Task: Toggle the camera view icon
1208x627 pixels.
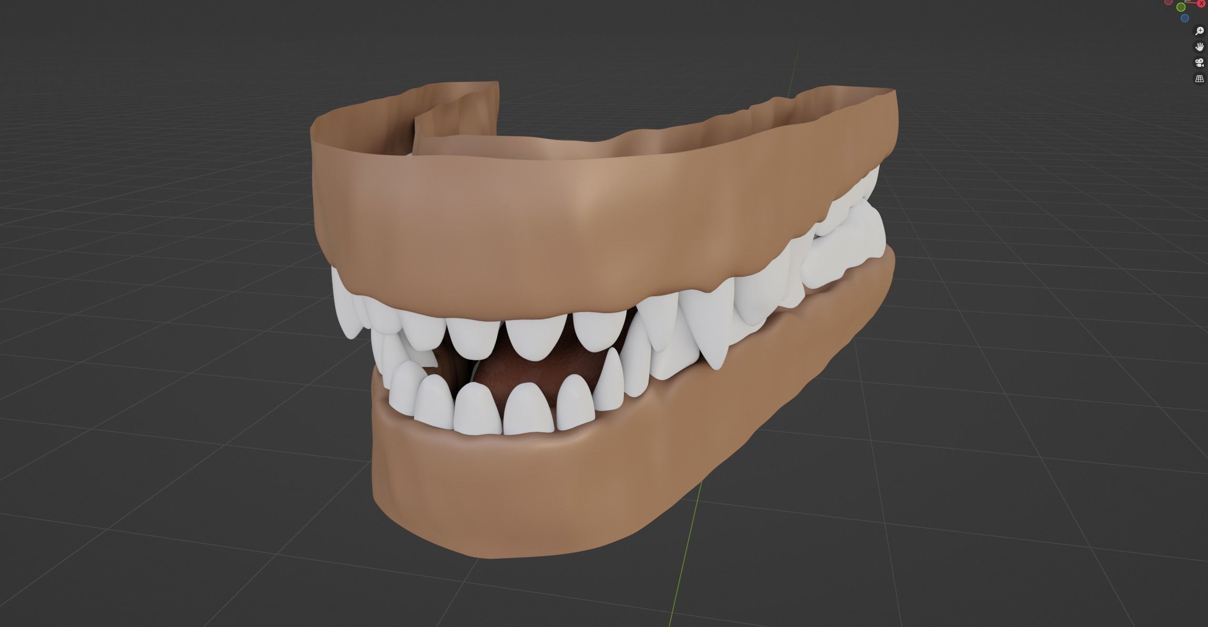Action: point(1199,63)
